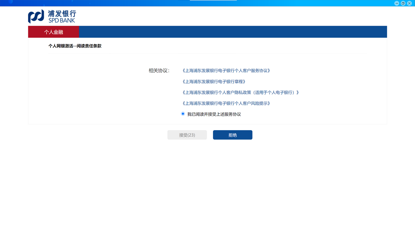Click the blue 拒绝 button
The image size is (415, 249).
pos(232,135)
